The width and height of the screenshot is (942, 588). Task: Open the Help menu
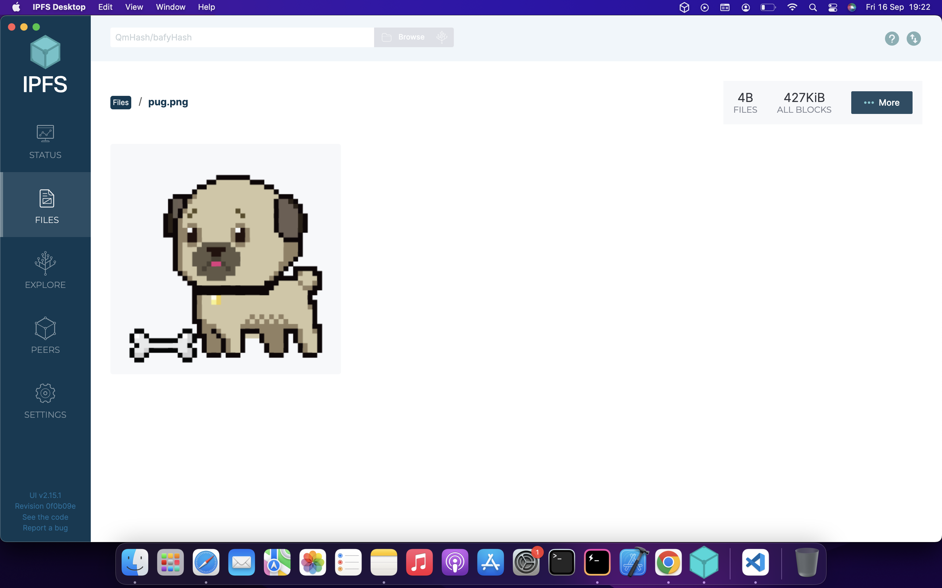206,7
